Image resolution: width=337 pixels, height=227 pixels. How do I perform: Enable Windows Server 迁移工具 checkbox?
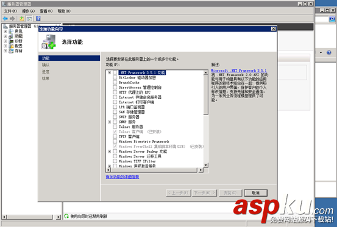tap(115, 156)
